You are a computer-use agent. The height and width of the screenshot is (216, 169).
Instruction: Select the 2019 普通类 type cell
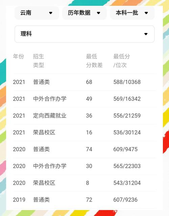point(41,200)
